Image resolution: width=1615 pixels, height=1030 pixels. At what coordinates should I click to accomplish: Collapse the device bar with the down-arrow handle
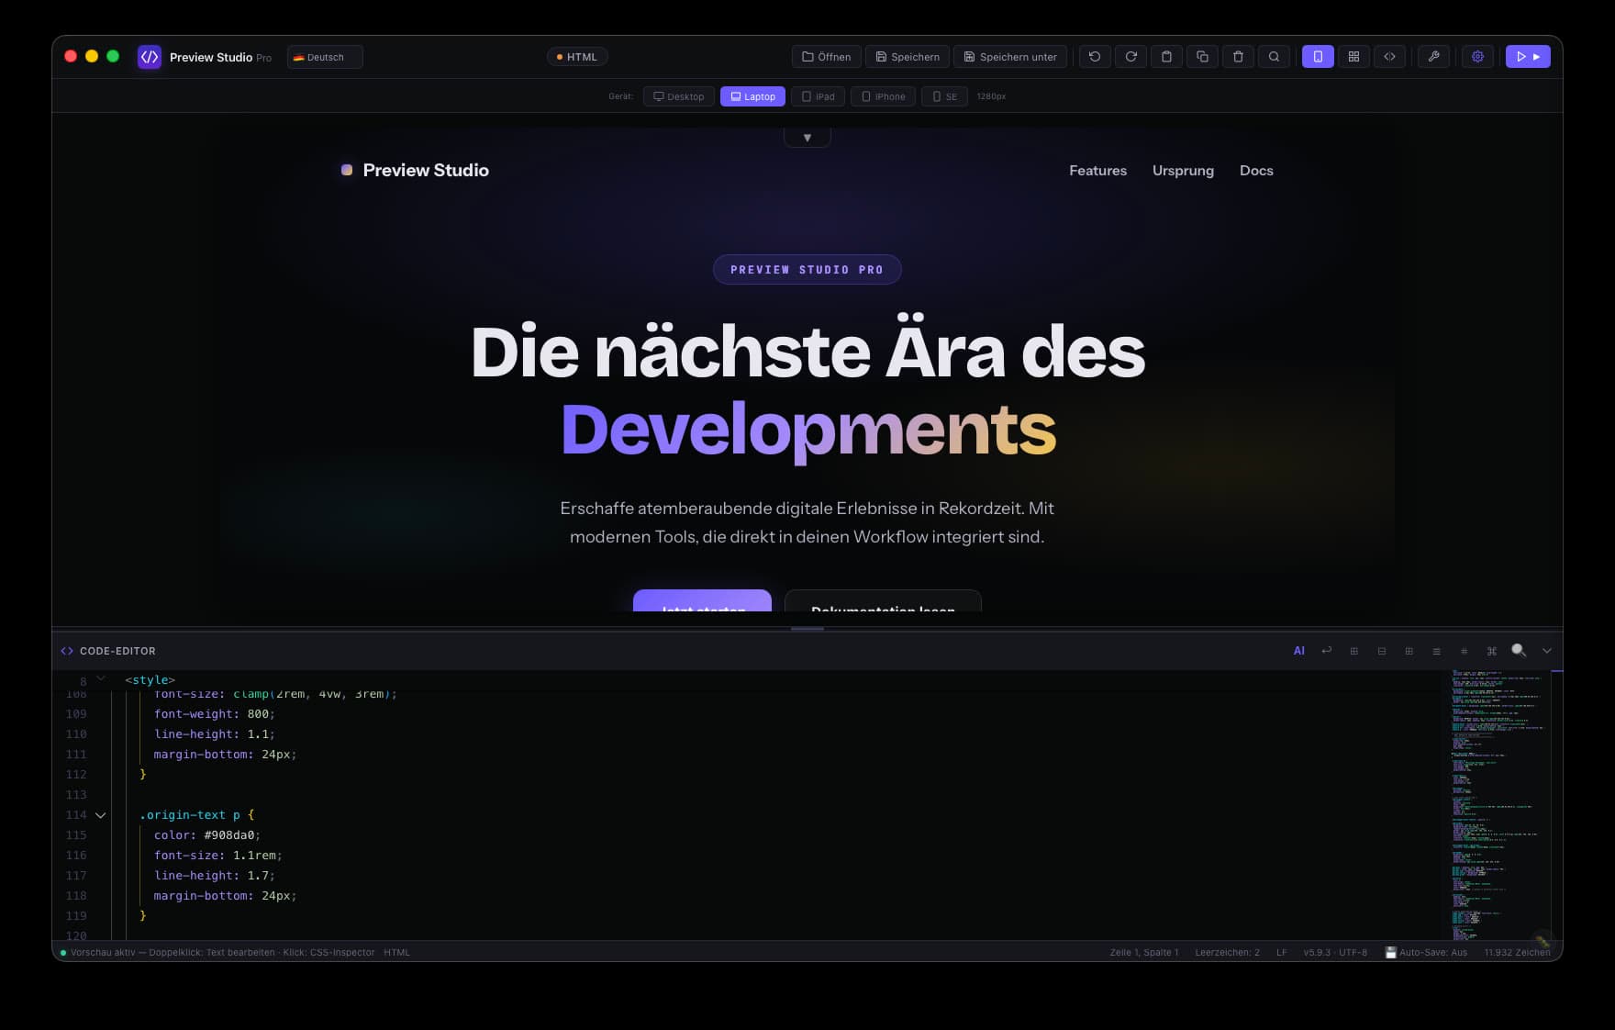click(807, 138)
